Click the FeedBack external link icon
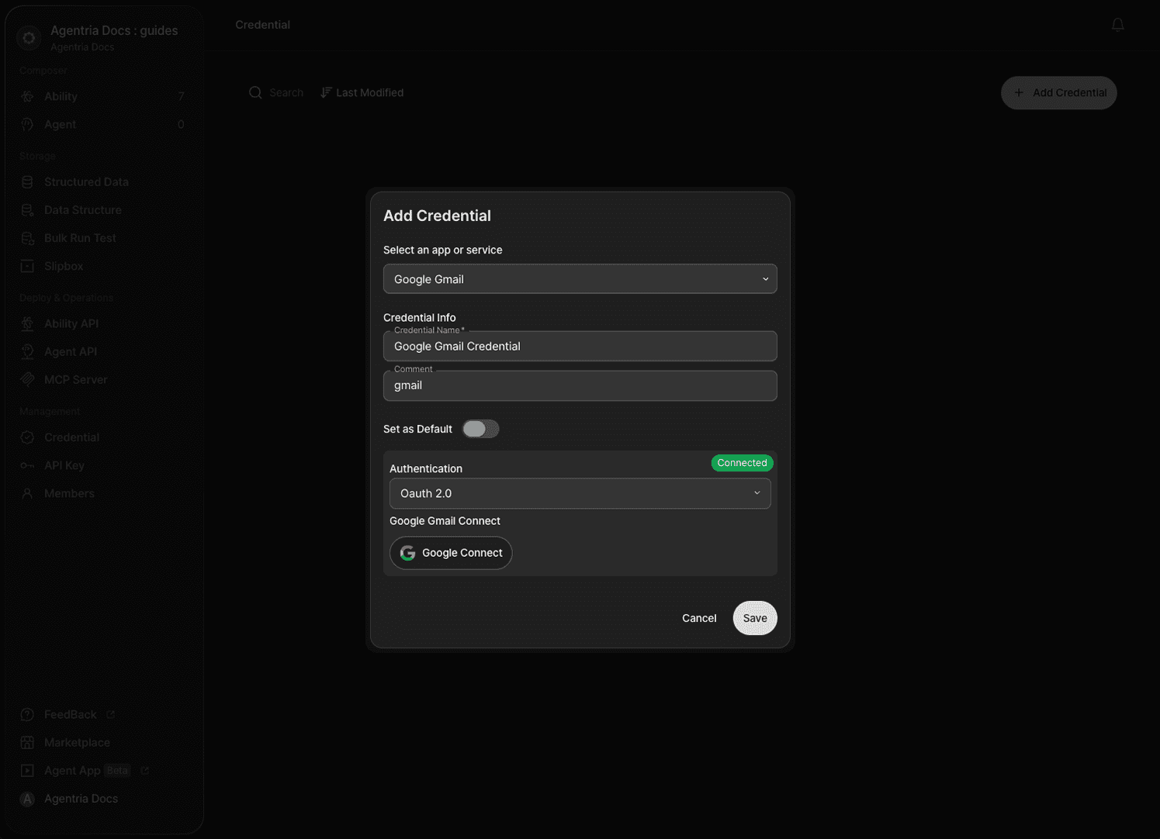Screen dimensions: 1160x839 coord(110,714)
